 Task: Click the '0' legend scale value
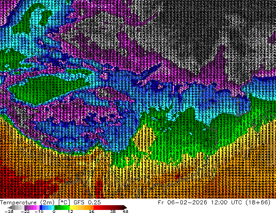point(54,211)
